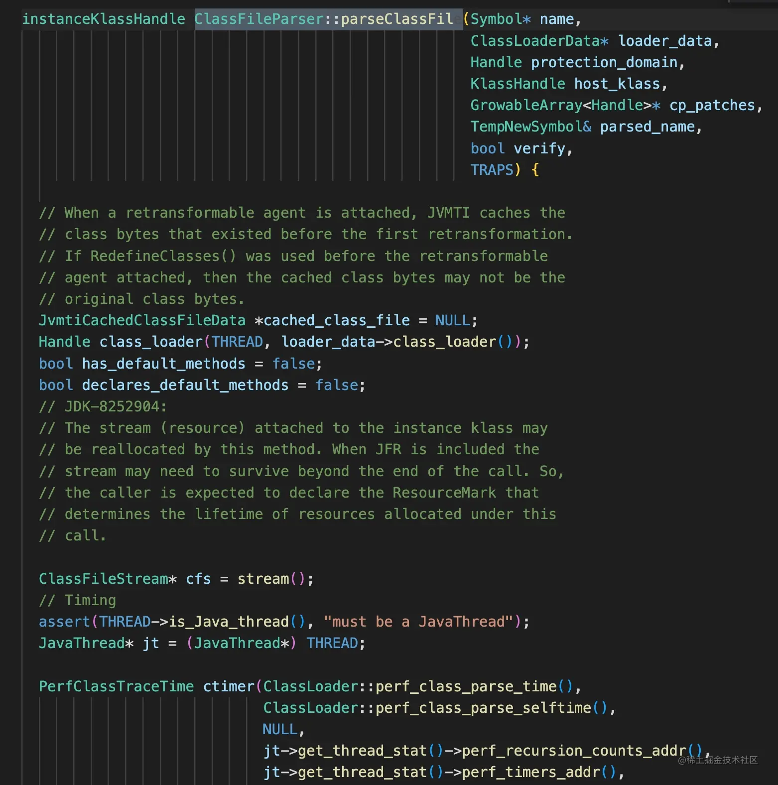Click 'TempNewSymbol& parsed_name,' parameter line

tap(586, 127)
